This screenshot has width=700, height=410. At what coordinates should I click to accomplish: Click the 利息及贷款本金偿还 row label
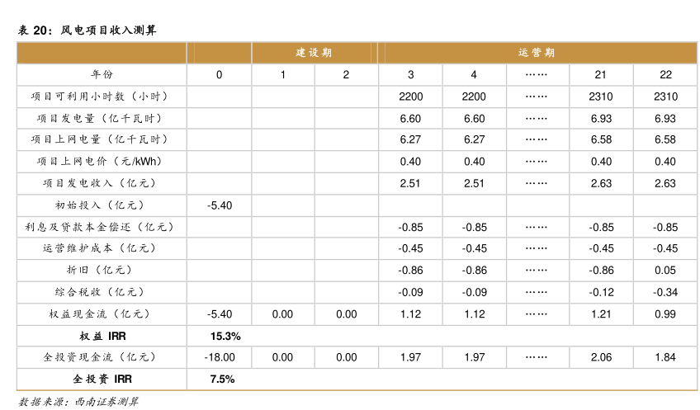(102, 227)
